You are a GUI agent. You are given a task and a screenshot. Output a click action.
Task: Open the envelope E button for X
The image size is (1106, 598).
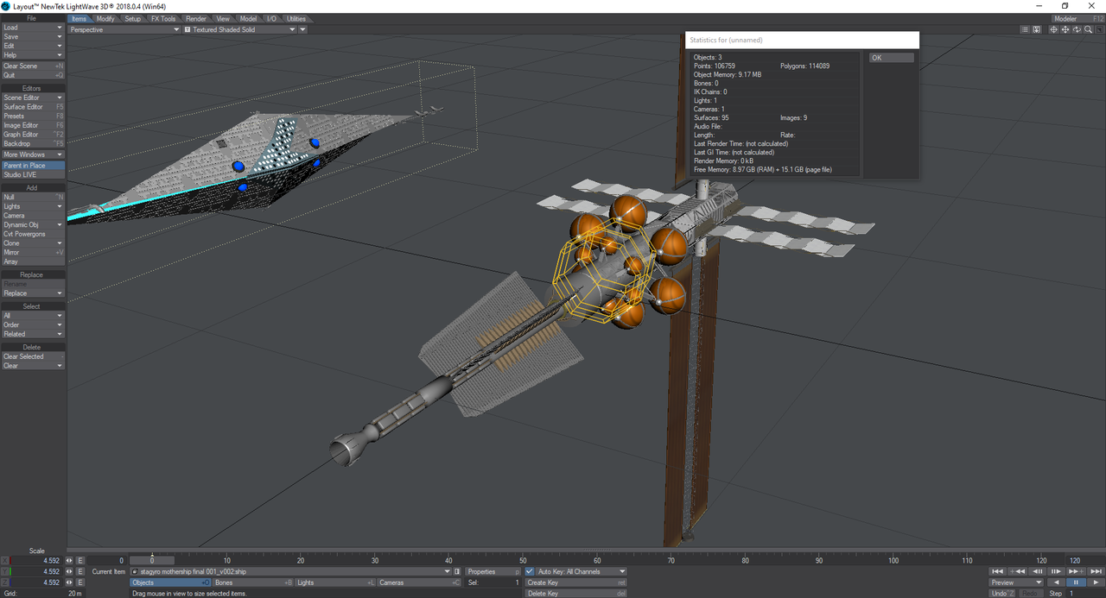tap(80, 560)
